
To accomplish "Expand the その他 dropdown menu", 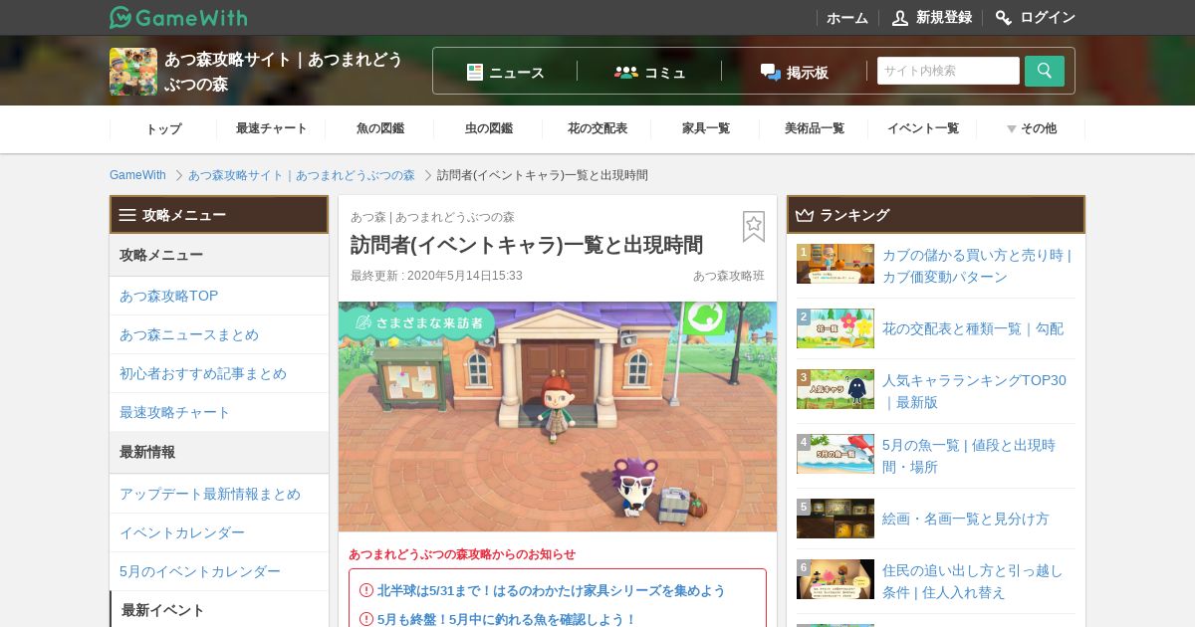I will click(x=1031, y=128).
